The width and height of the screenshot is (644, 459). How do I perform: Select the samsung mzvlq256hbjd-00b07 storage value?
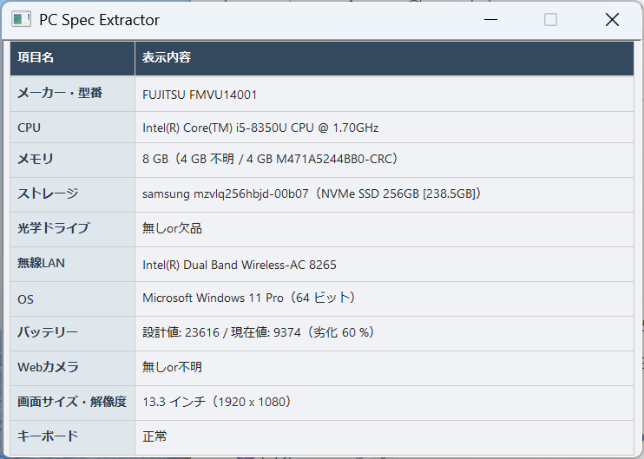[x=312, y=193]
